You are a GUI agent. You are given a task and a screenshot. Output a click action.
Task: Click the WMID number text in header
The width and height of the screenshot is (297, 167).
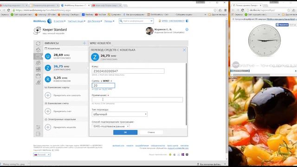point(173,21)
